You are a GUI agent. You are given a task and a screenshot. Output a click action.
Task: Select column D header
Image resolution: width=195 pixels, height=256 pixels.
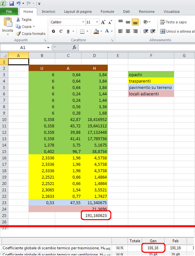94,55
